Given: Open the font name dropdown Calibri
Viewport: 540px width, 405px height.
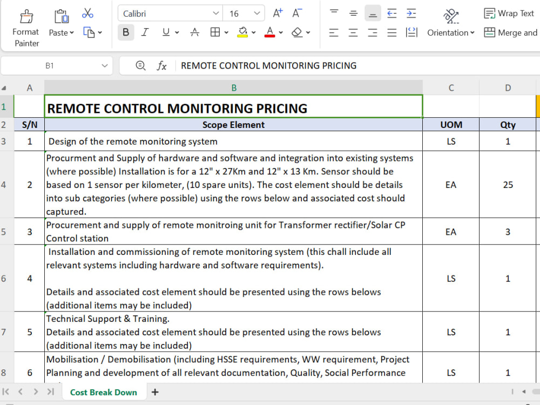Looking at the screenshot, I should point(216,13).
